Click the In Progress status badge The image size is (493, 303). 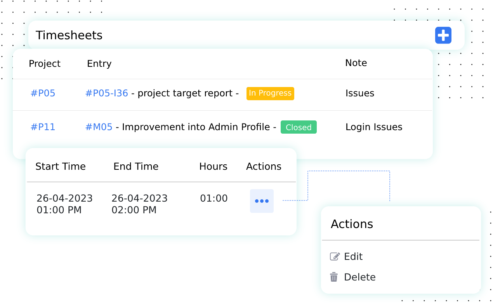tap(270, 93)
